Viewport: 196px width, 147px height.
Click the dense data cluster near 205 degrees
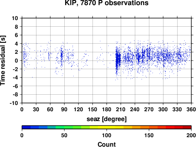point(118,59)
